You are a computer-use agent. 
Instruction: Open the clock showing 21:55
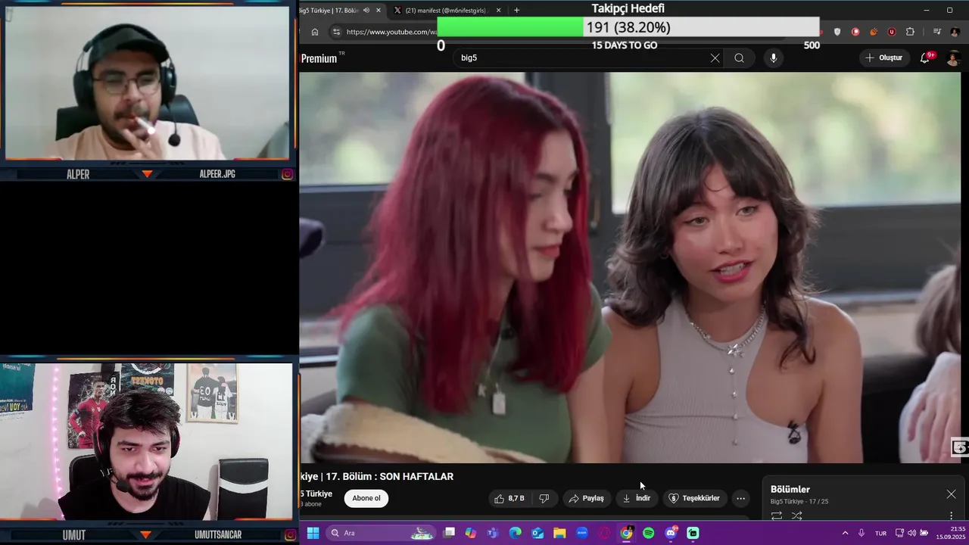(950, 533)
